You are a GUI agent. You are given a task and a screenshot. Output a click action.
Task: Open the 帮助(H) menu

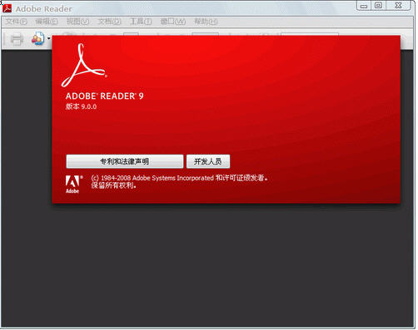[x=206, y=22]
